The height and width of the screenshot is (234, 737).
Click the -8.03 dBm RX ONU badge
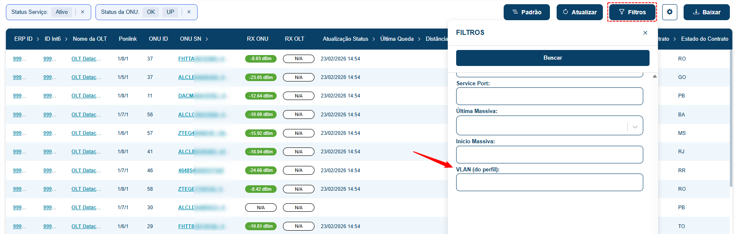pyautogui.click(x=261, y=59)
